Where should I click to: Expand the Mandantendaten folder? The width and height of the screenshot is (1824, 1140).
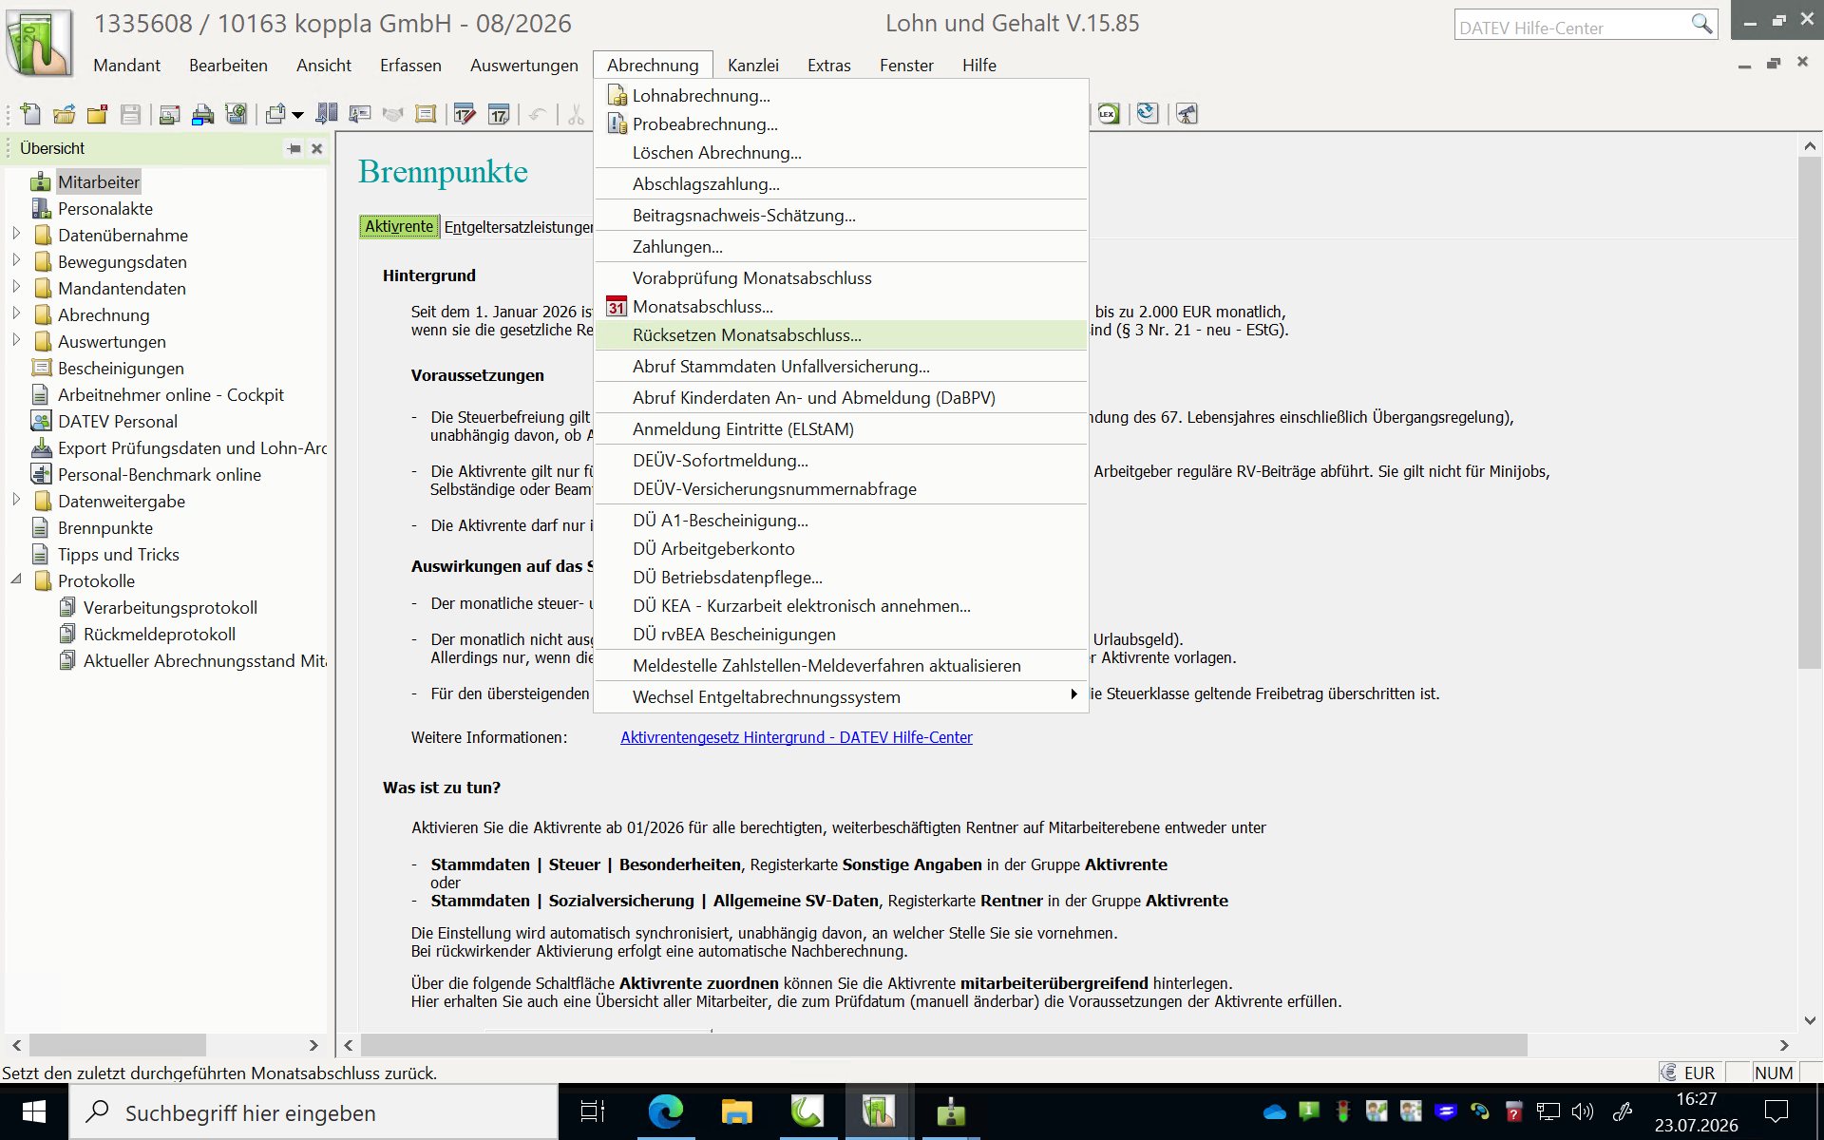click(16, 287)
